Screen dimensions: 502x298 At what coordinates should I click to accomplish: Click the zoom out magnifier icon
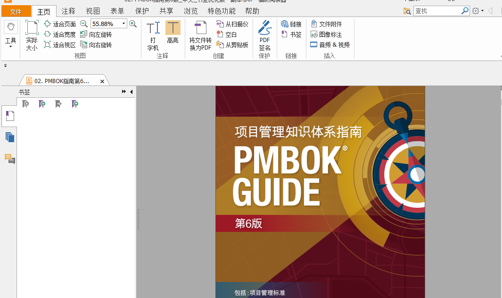84,24
